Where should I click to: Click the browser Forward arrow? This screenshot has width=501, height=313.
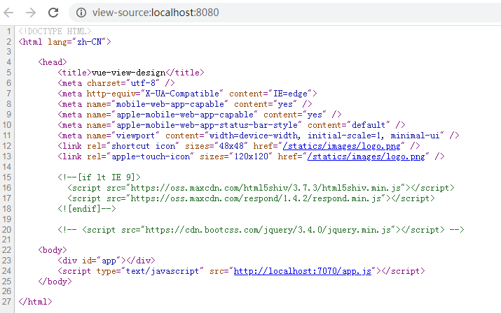coord(31,13)
